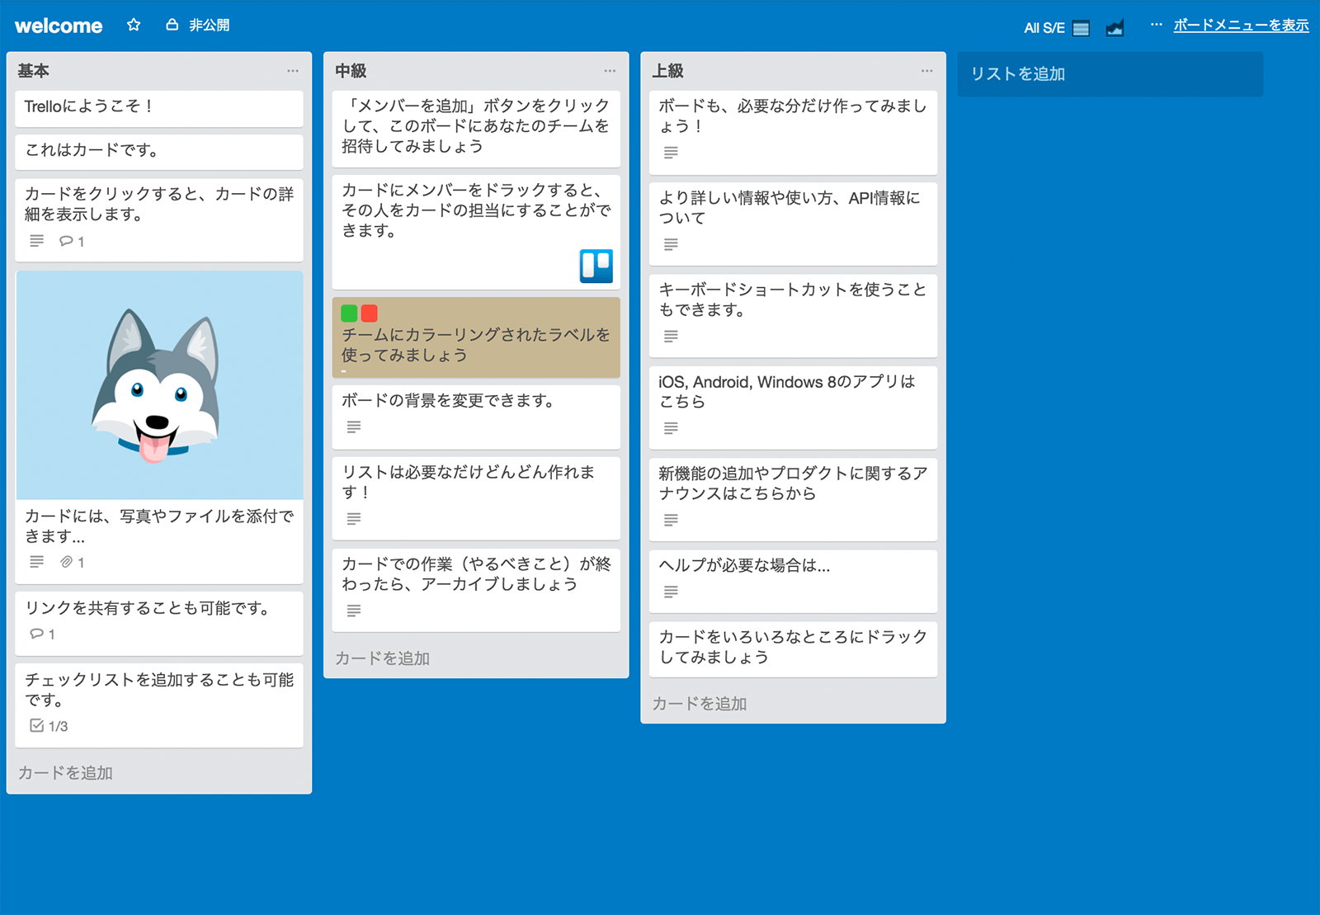Click the welcome board title
The image size is (1320, 915).
(59, 26)
